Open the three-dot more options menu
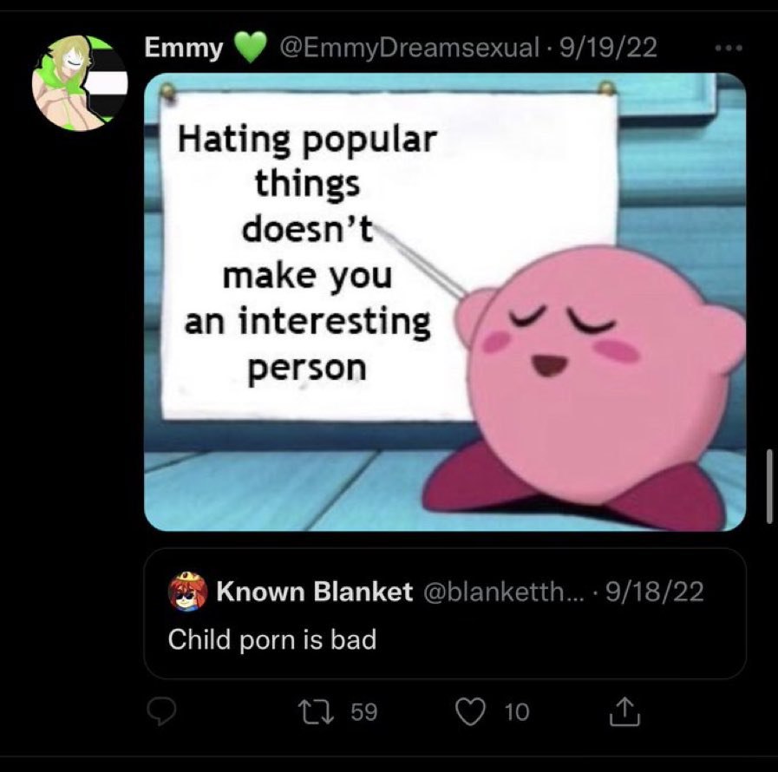This screenshot has width=778, height=772. click(x=728, y=48)
